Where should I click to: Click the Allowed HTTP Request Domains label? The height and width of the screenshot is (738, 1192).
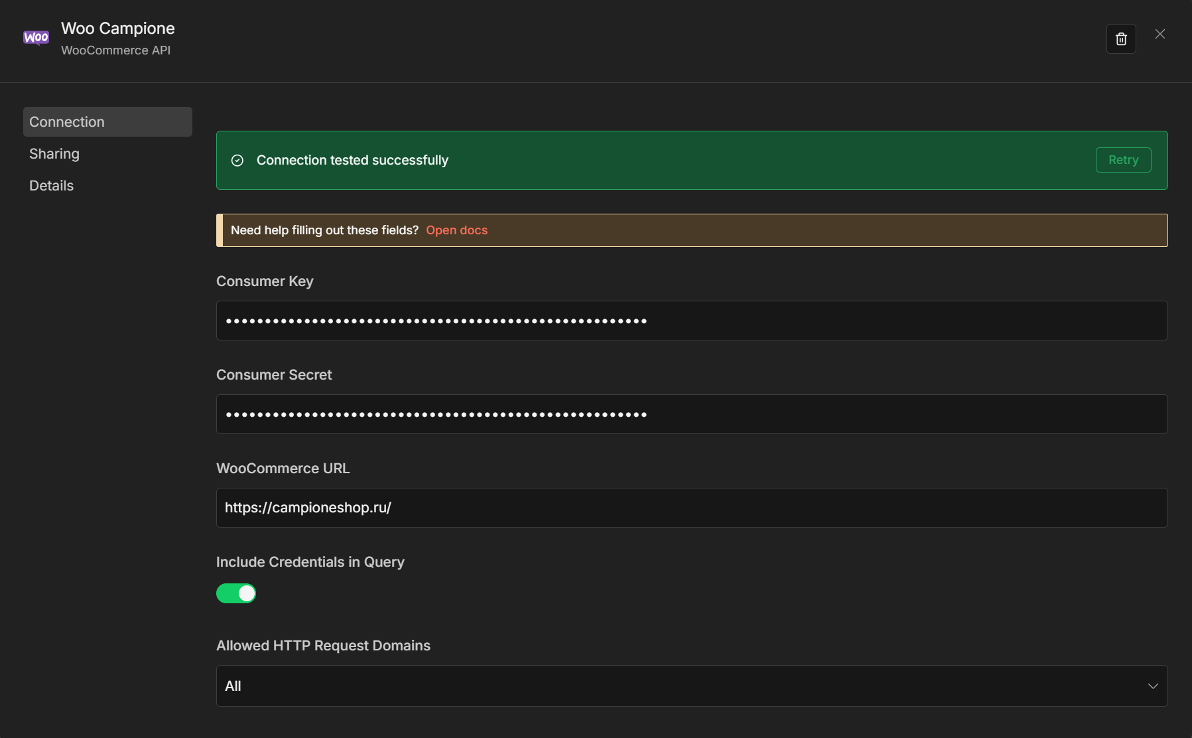[x=323, y=646]
